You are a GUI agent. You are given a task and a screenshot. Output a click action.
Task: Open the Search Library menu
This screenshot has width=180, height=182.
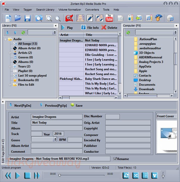click(x=45, y=10)
